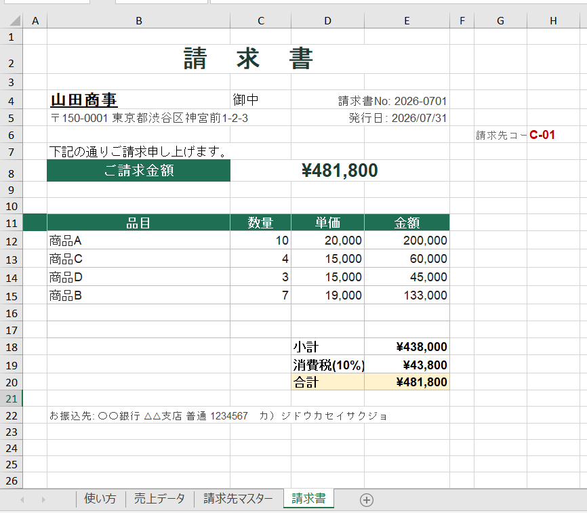Click the 小計 label cell
The image size is (587, 513).
click(327, 347)
